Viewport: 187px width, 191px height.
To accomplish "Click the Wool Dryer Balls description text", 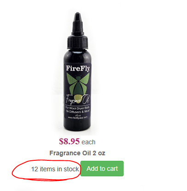I will click(78, 109).
